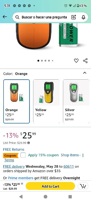Tap the share icon
This screenshot has width=91, height=202.
pyautogui.click(x=85, y=61)
